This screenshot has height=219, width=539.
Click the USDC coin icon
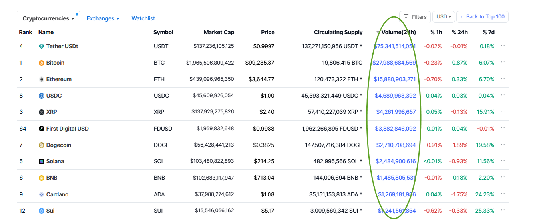point(42,96)
